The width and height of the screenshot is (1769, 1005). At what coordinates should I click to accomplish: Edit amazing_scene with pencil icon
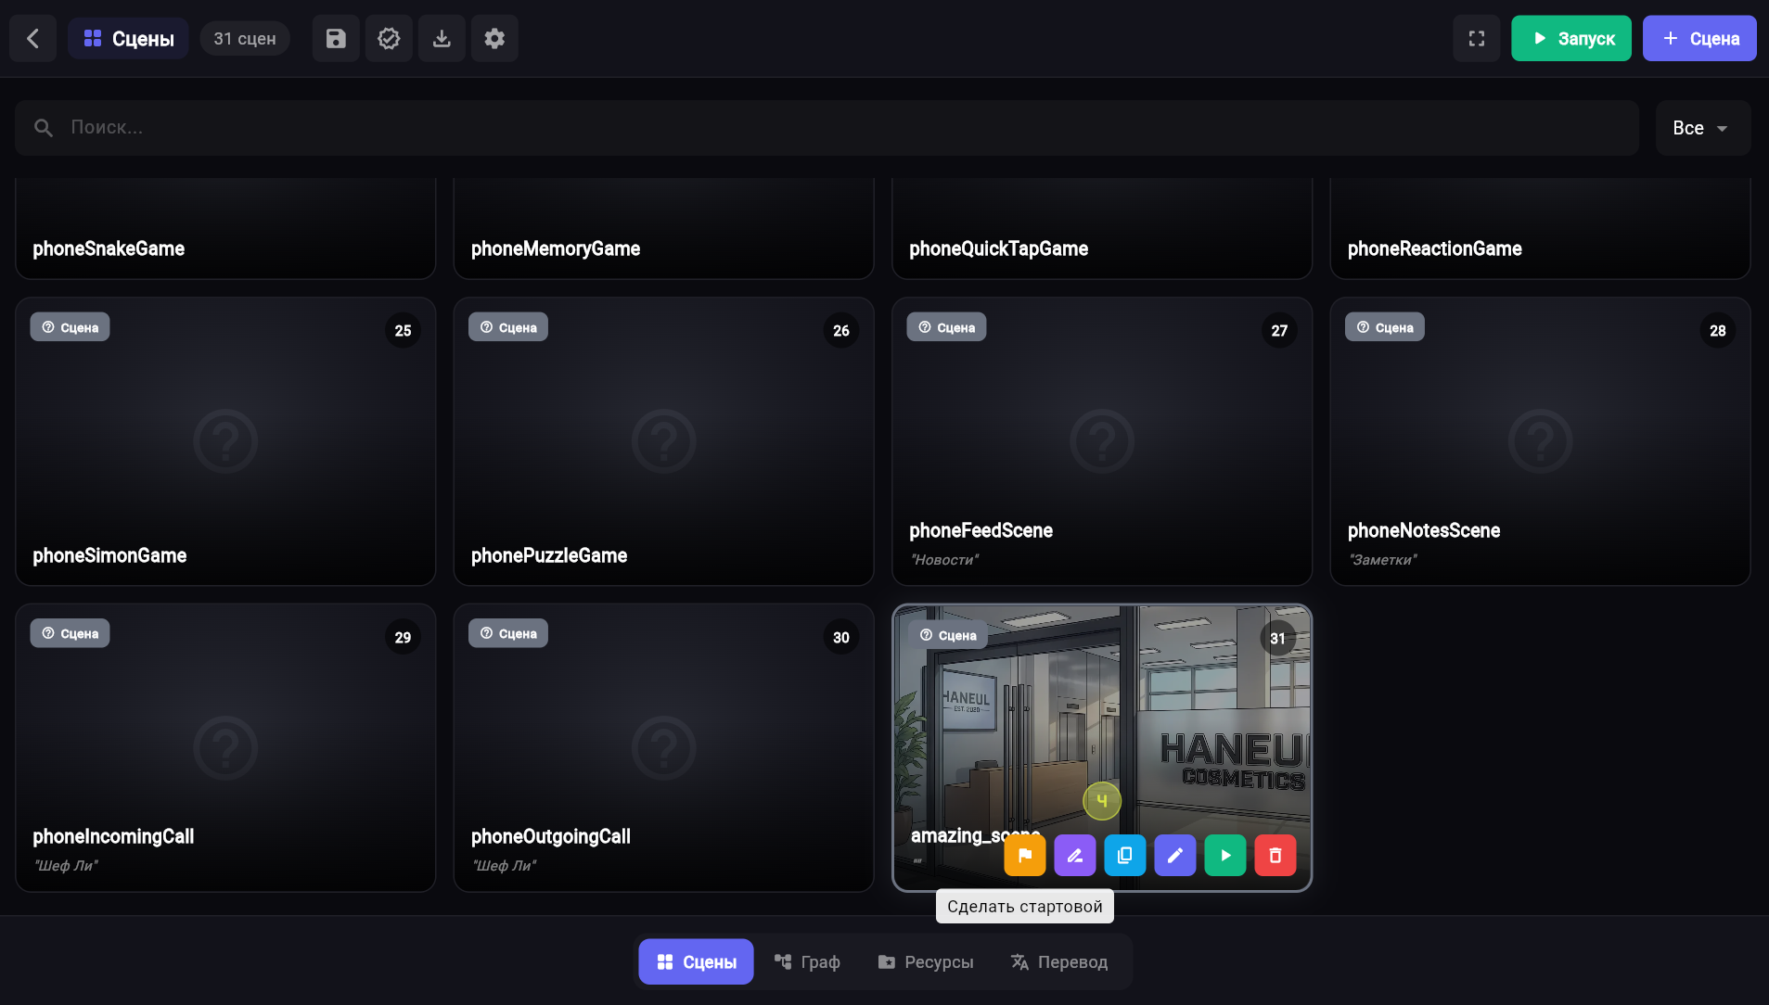1175,855
